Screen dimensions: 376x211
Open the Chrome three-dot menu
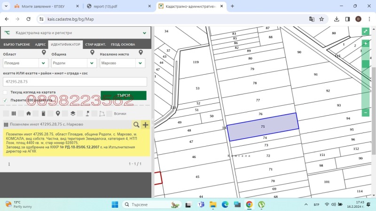(x=369, y=19)
